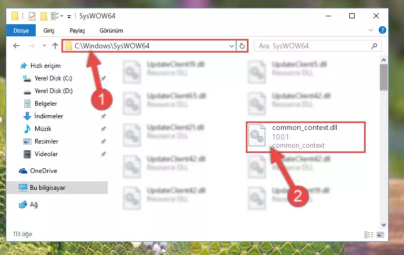Select the common_context.dll file

(306, 137)
